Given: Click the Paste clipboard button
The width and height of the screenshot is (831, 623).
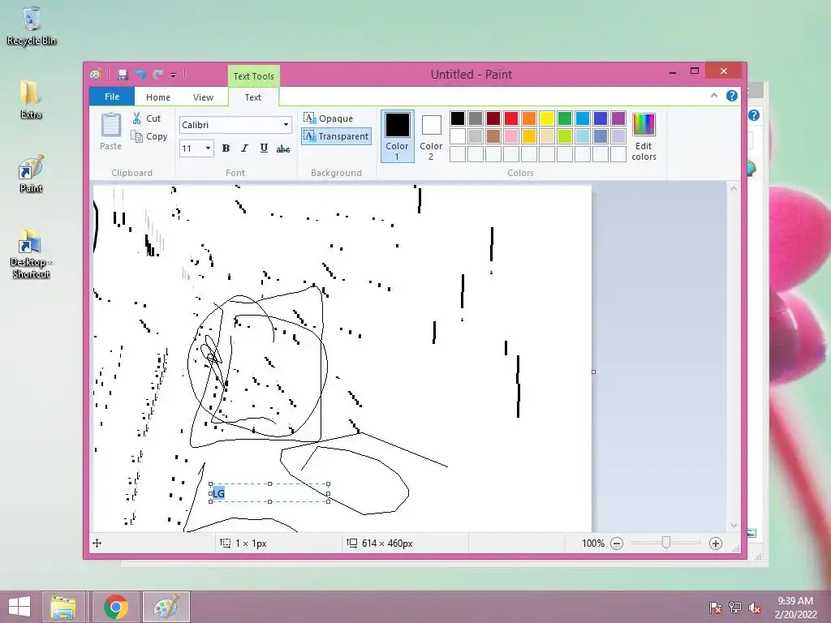Looking at the screenshot, I should (110, 131).
